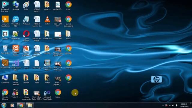The height and width of the screenshot is (108, 192).
Task: Open the mobi folder
Action: [x=37, y=79]
